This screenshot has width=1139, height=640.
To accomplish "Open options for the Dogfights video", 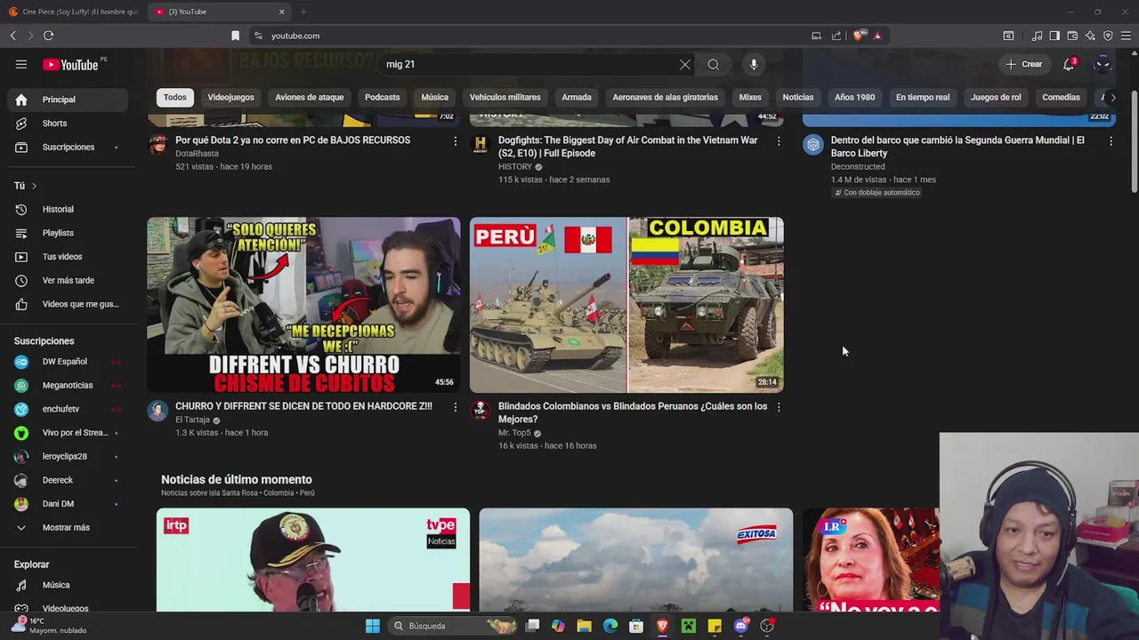I will coord(779,140).
